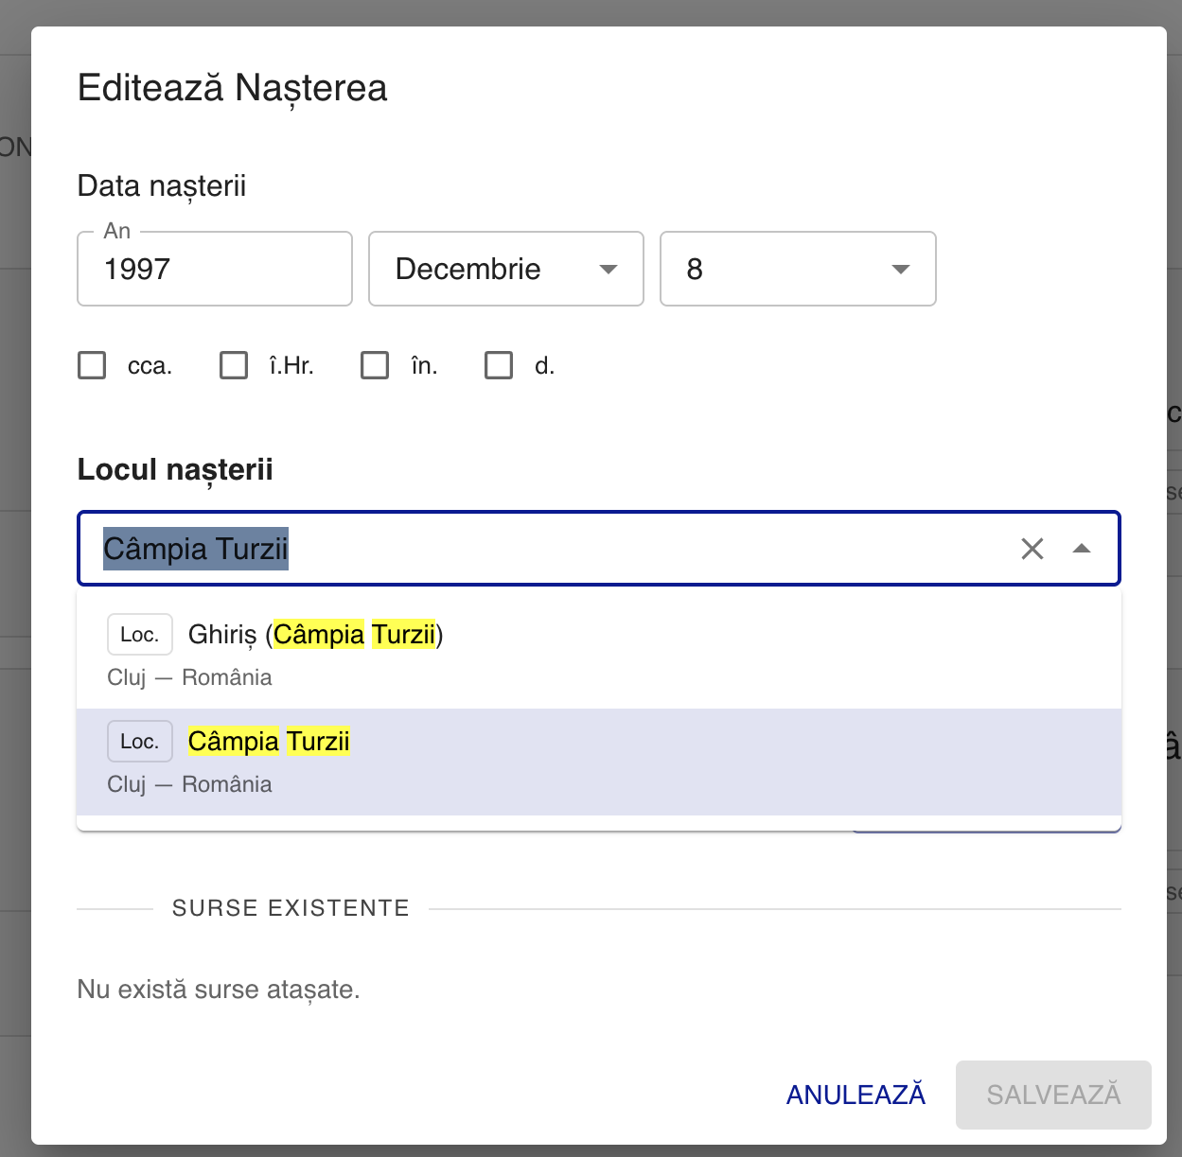Viewport: 1182px width, 1157px height.
Task: Clear the Locul nașterii field with the X icon
Action: point(1032,549)
